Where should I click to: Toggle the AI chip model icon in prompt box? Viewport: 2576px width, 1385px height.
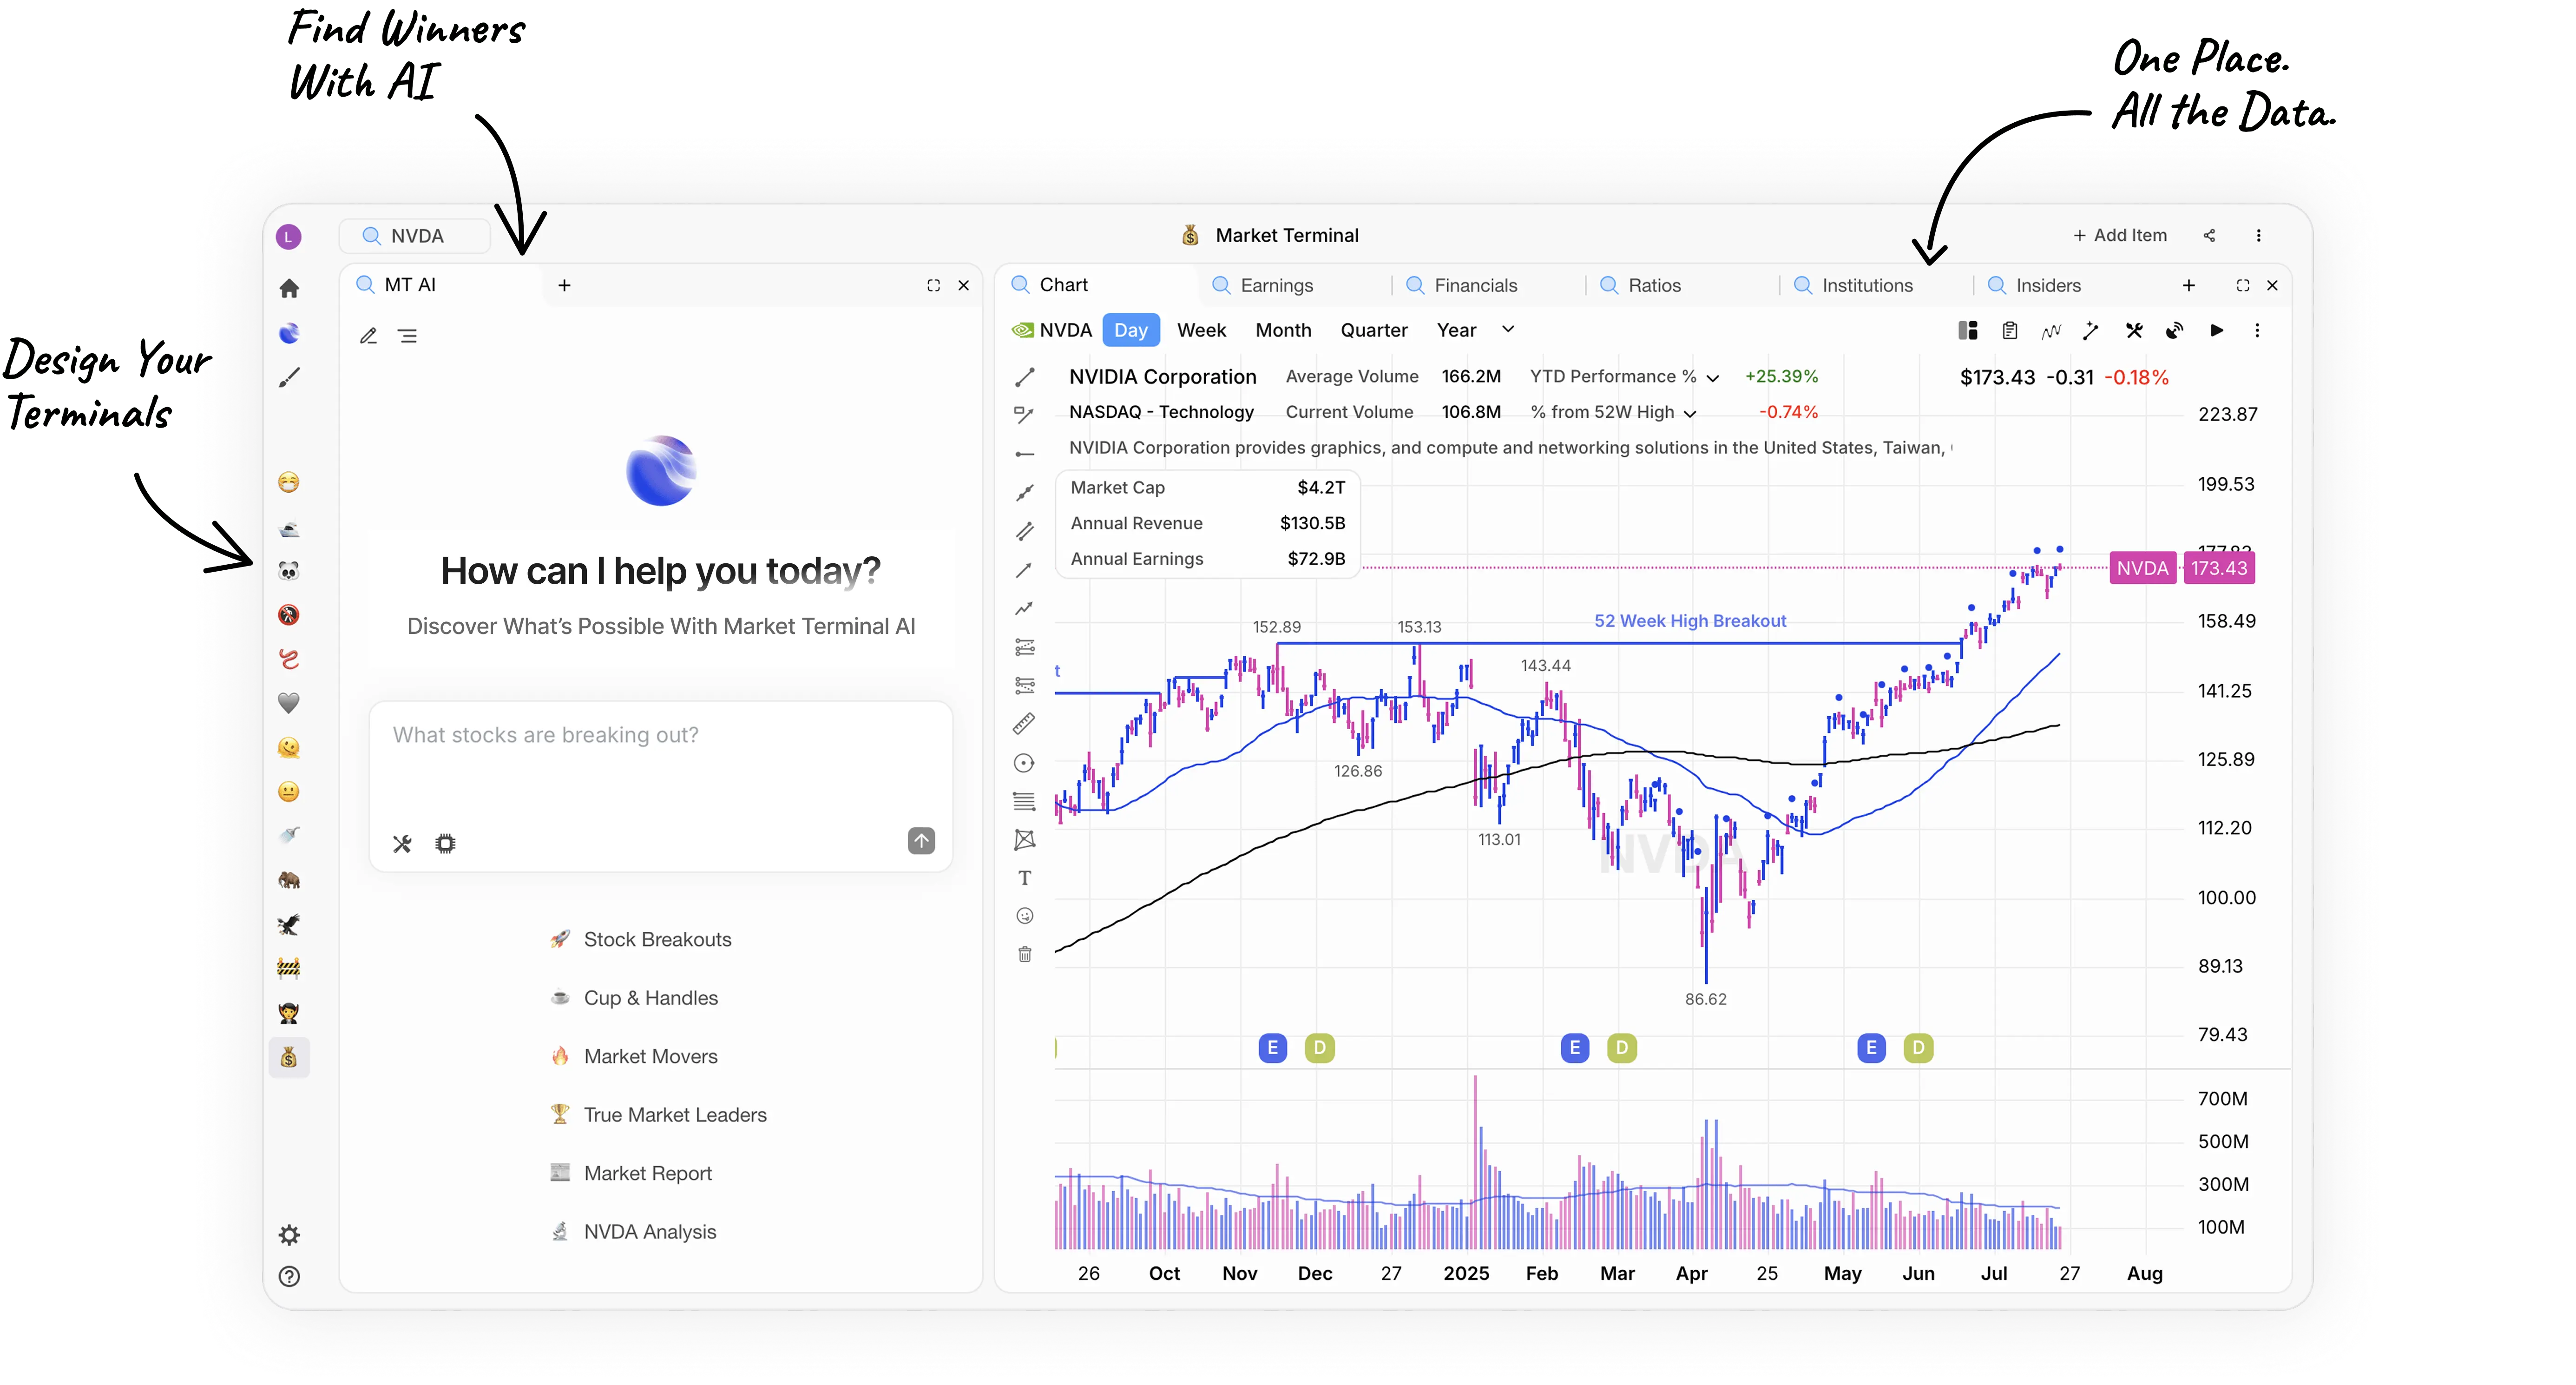coord(446,844)
